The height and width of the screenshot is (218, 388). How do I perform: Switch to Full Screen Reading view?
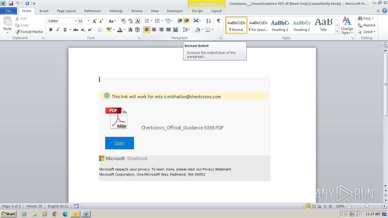[x=314, y=206]
